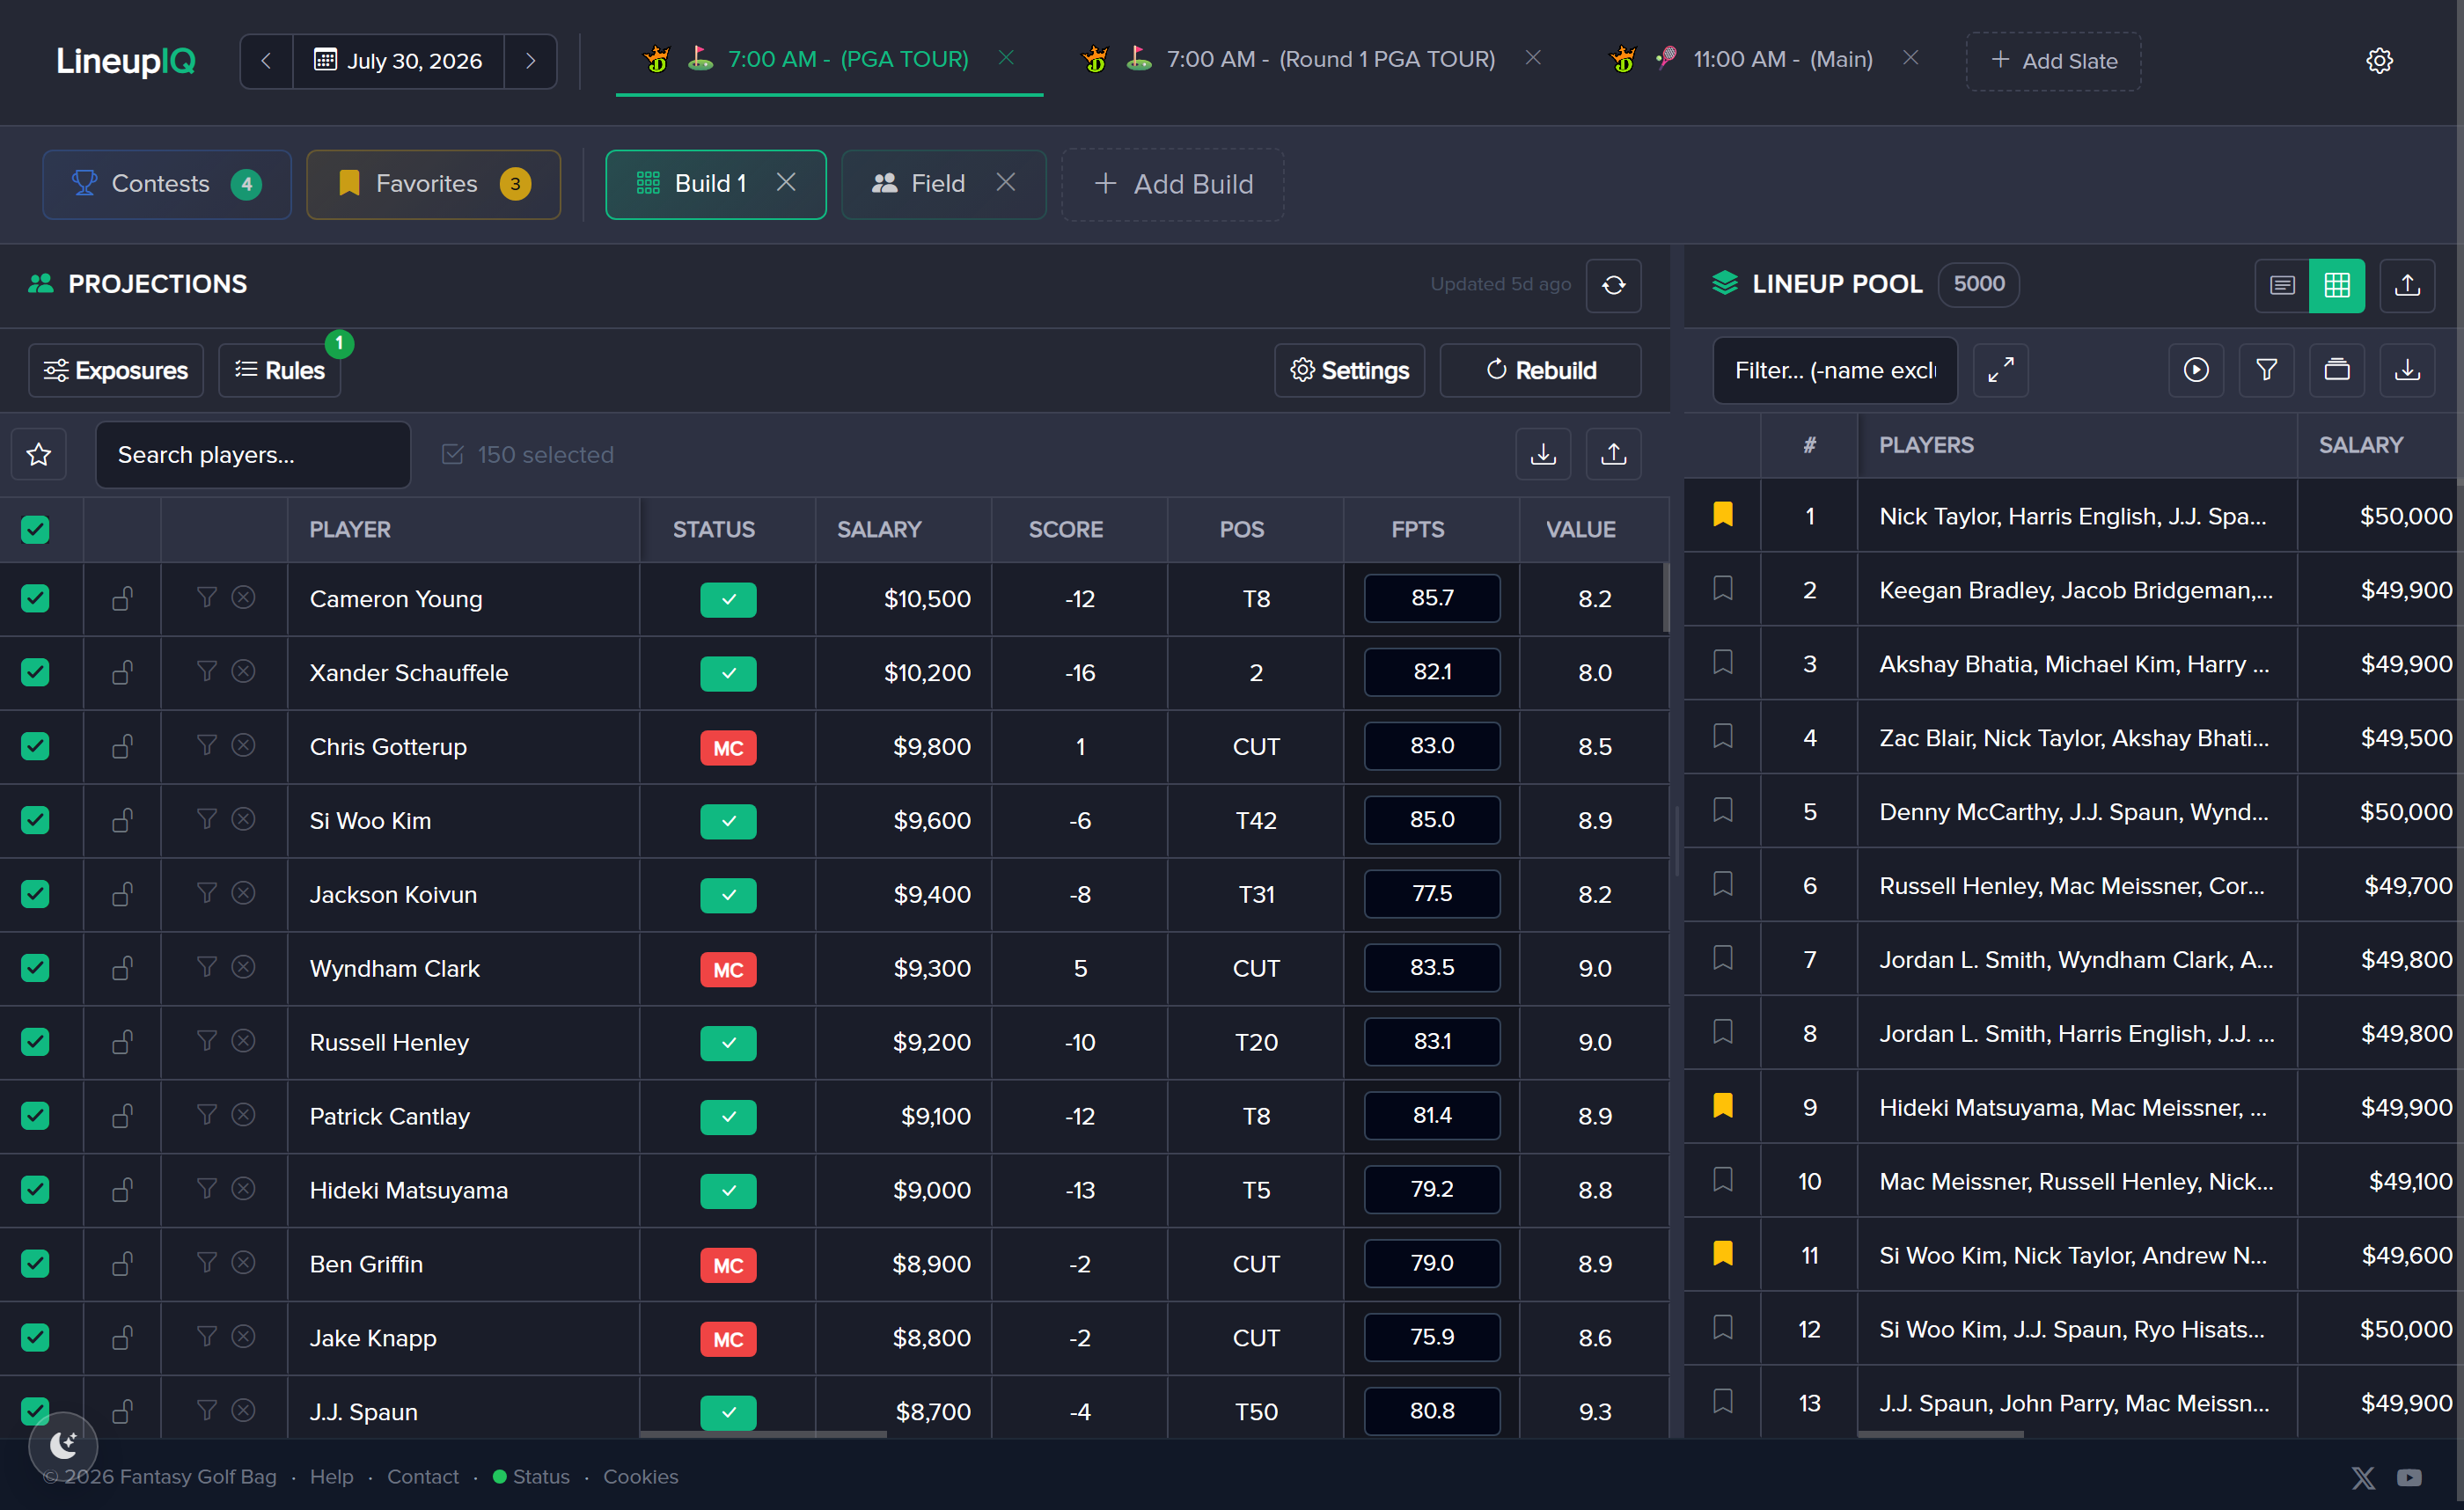Remove the bookmark from lineup 9 (Hideki Matsuyama)
Viewport: 2464px width, 1510px height.
coord(1722,1106)
